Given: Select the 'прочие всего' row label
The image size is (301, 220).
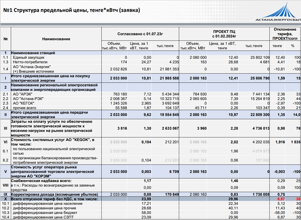Looking at the screenshot, I should click(24, 108).
